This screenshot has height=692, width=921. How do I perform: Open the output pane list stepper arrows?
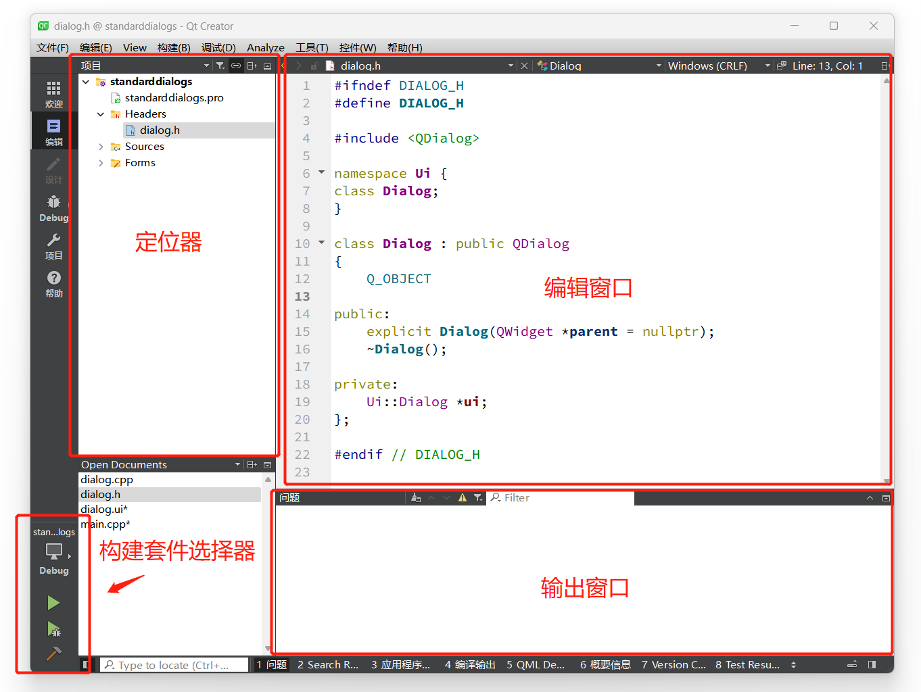coord(793,665)
